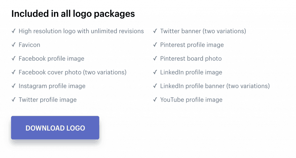Screen dimensions: 296x158
Task: Click checkmark beside LinkedIn profile banner
Action: (x=155, y=86)
